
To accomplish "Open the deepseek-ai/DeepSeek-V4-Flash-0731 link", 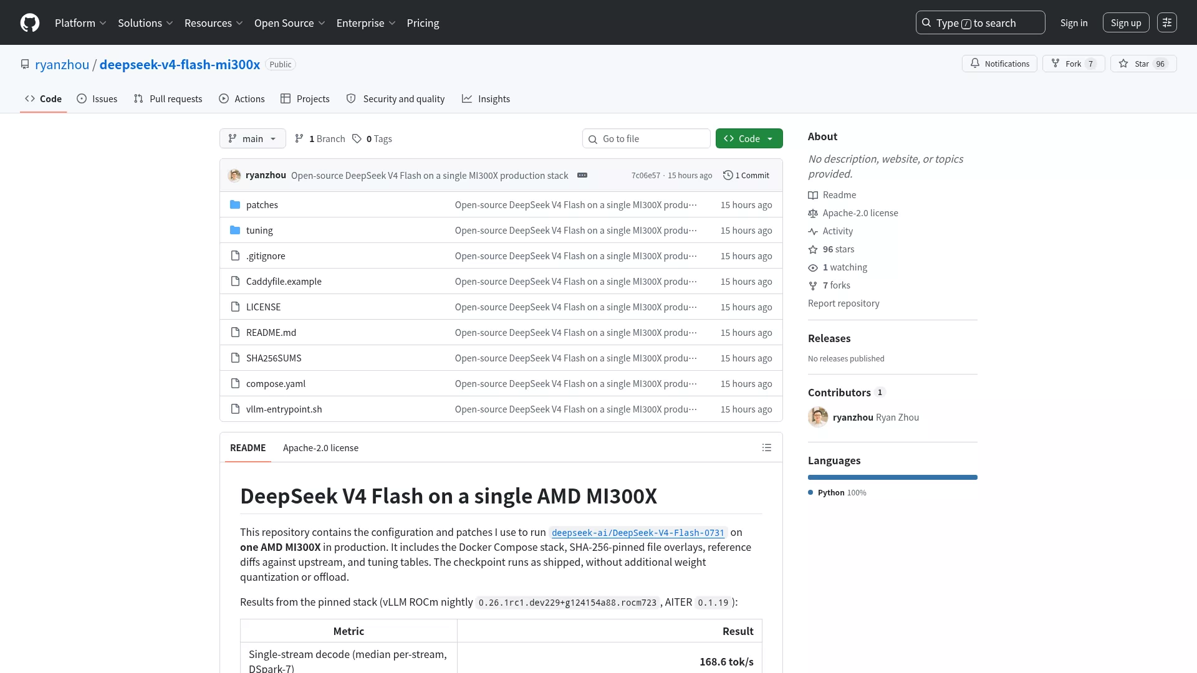I will [x=638, y=533].
